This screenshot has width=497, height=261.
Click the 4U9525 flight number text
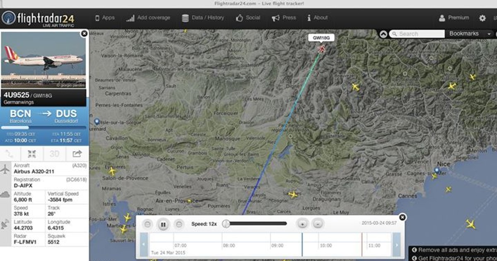(16, 95)
